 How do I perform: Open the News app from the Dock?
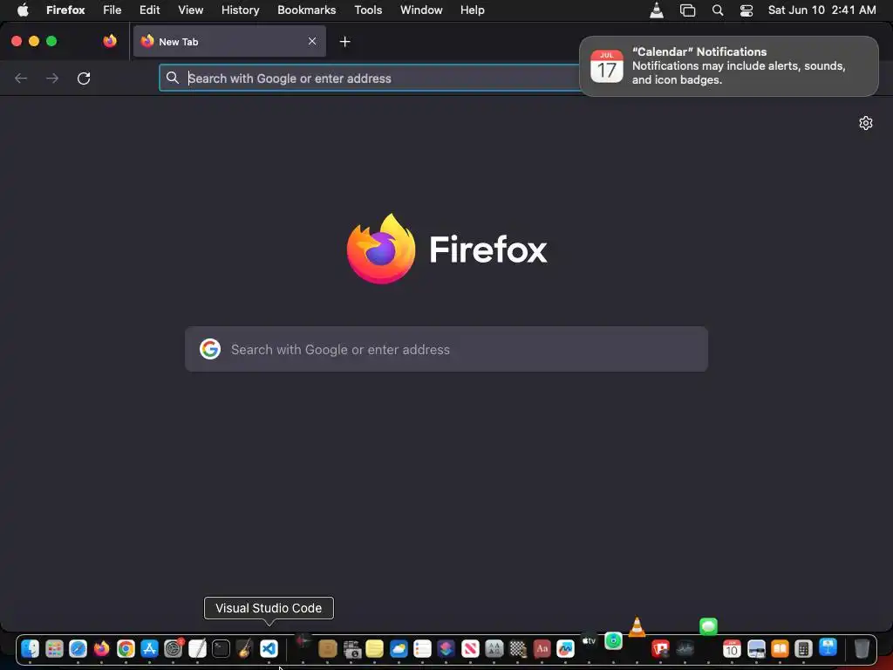(470, 648)
